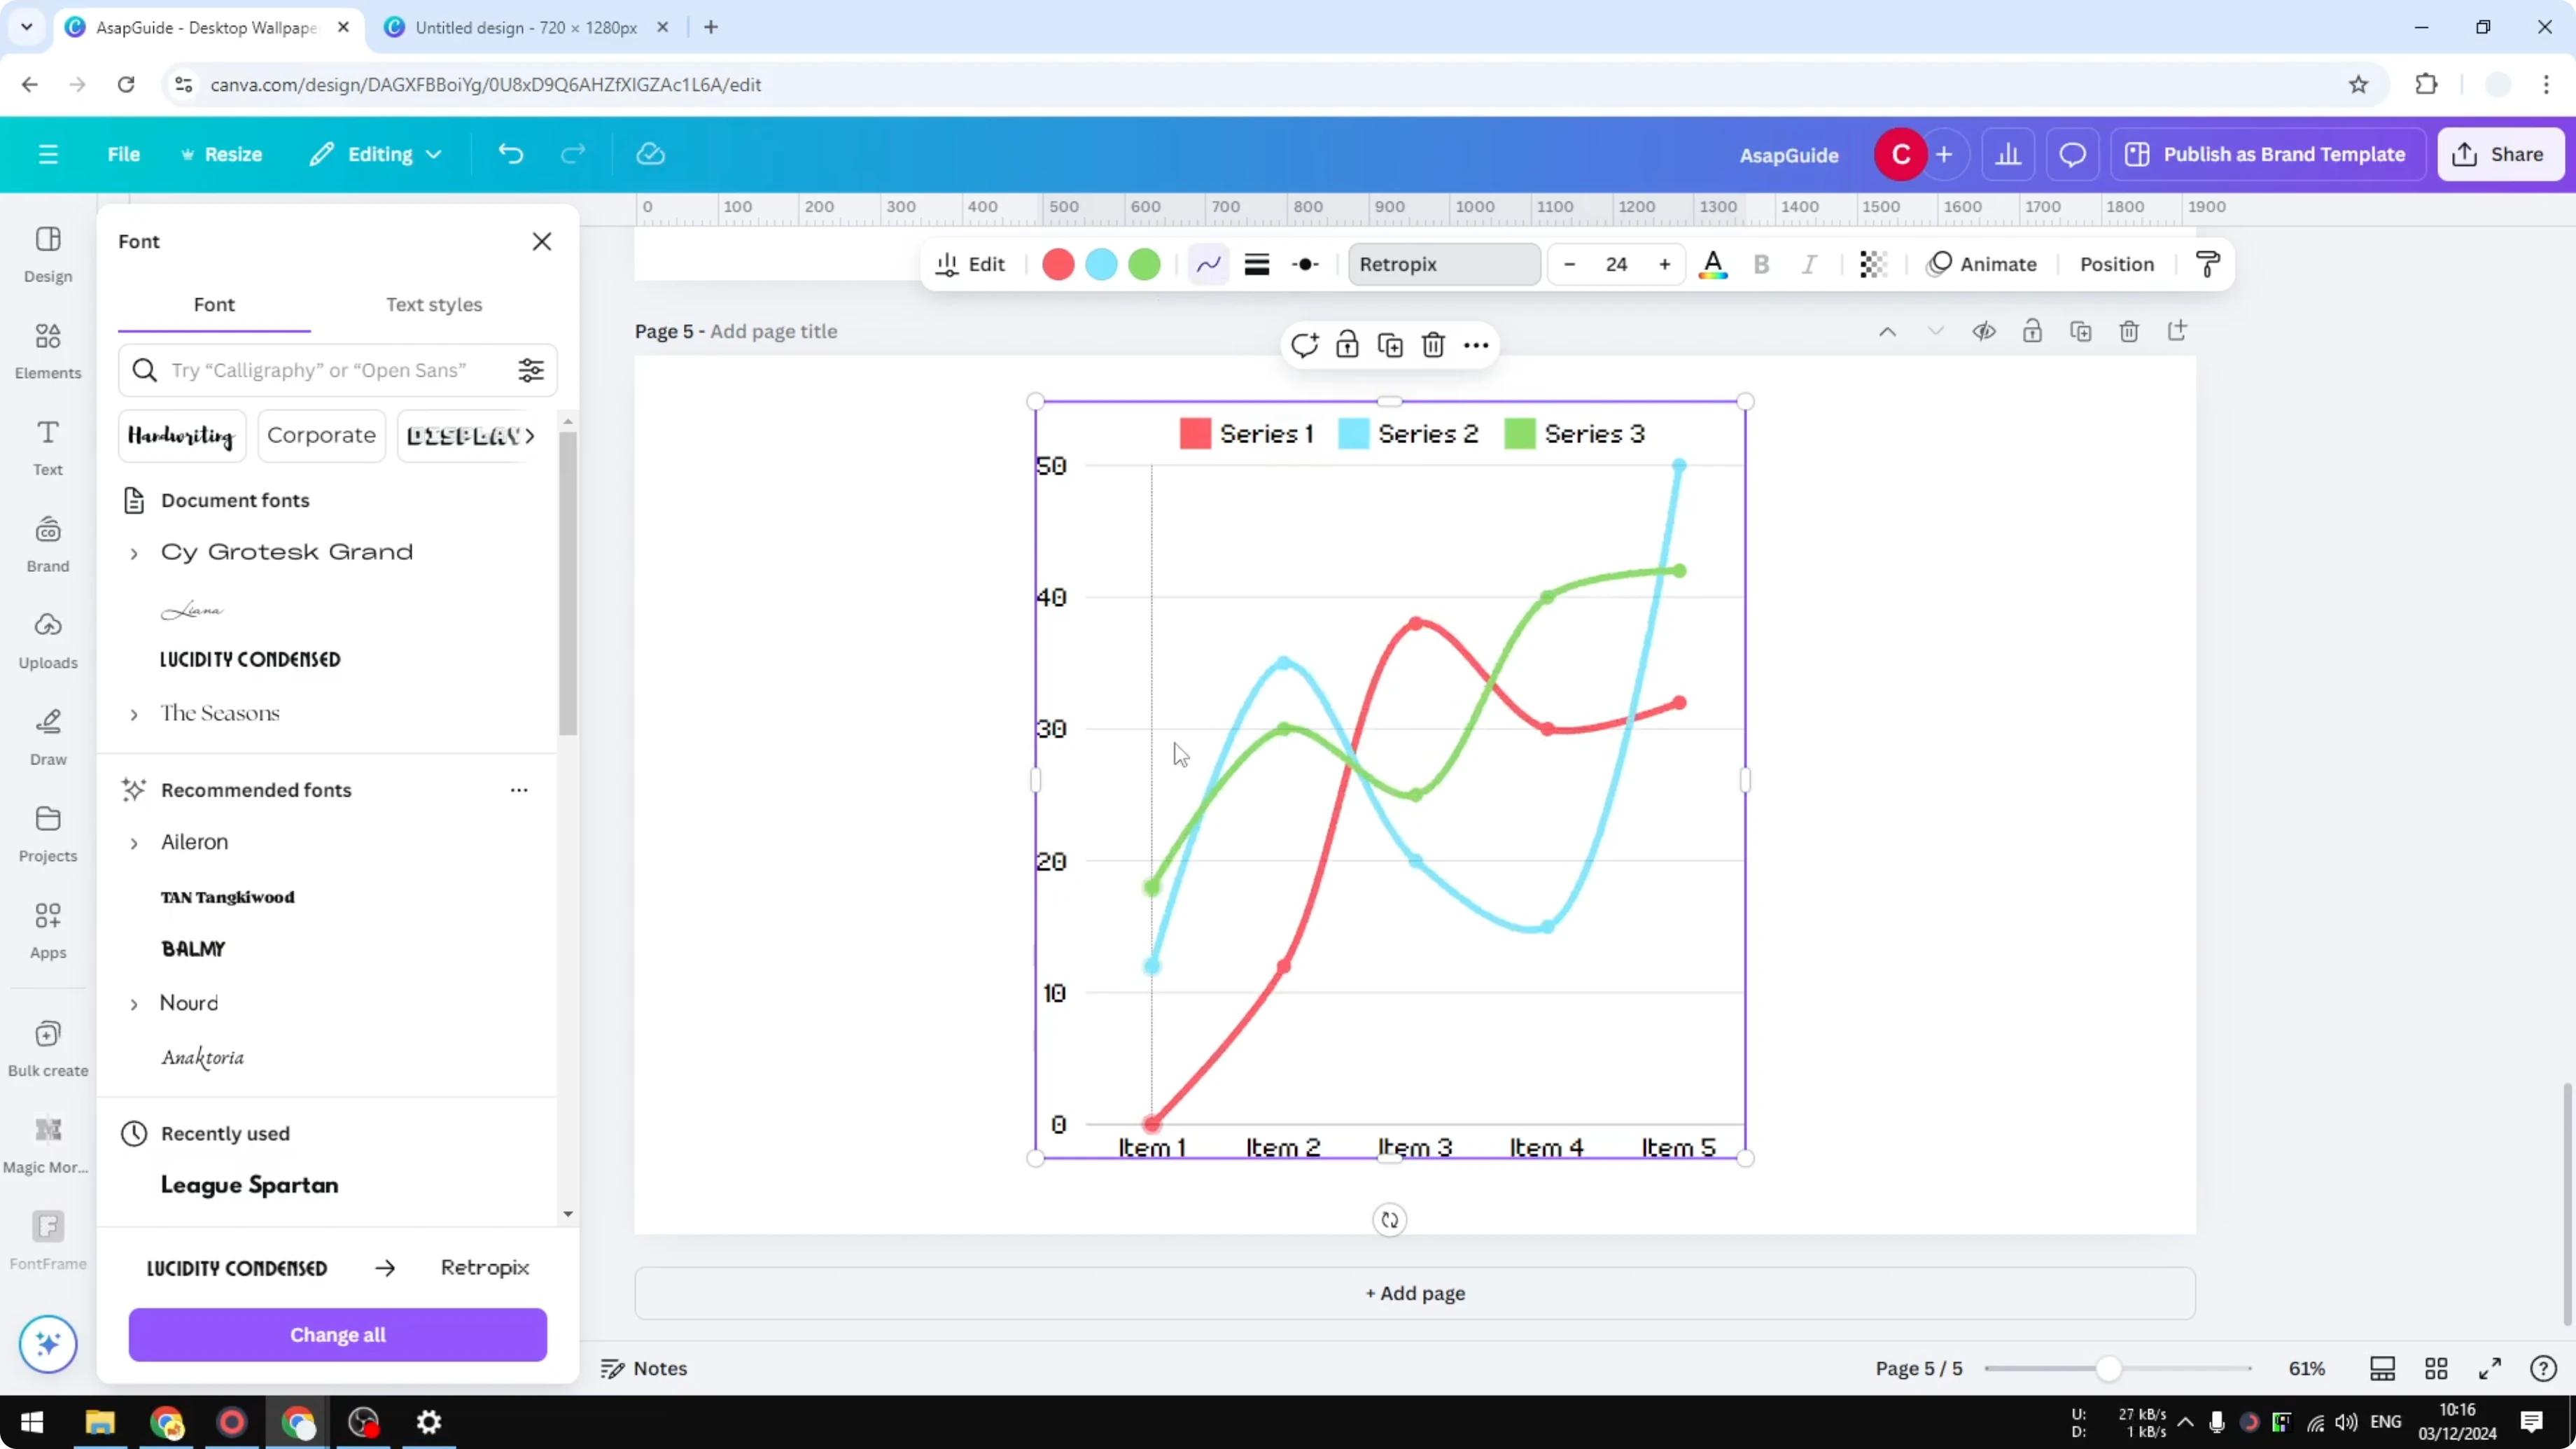Screen dimensions: 2576x1449
Task: Open the Elements panel
Action: pos(47,351)
